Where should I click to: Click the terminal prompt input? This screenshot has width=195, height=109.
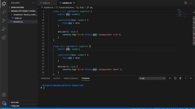point(44,88)
